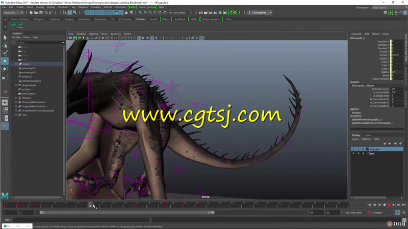Image resolution: width=408 pixels, height=229 pixels.
Task: Activate the Move tool in toolbox
Action: (5, 61)
